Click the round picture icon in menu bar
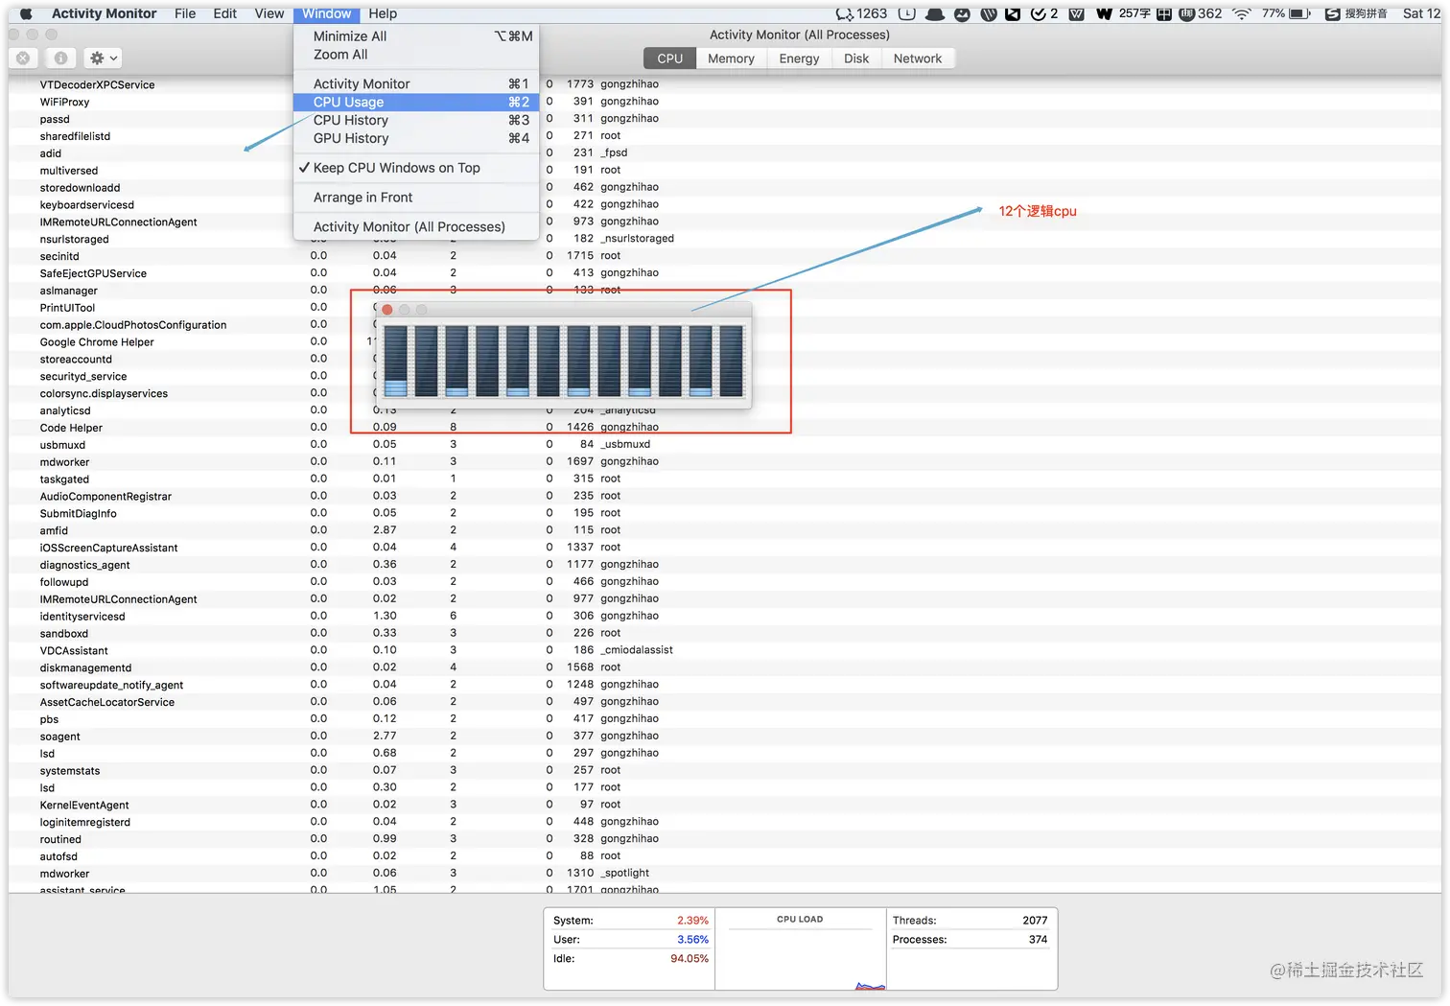The height and width of the screenshot is (1006, 1450). (962, 13)
